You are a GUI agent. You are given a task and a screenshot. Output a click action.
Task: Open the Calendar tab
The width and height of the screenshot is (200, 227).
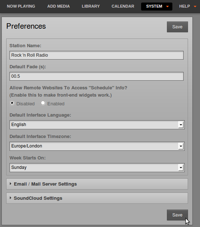point(123,7)
